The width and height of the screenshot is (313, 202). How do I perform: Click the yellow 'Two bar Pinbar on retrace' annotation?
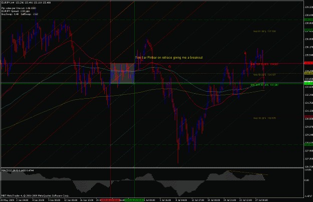169,58
